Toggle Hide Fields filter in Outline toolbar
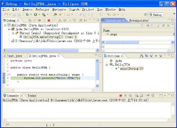 click(x=146, y=56)
